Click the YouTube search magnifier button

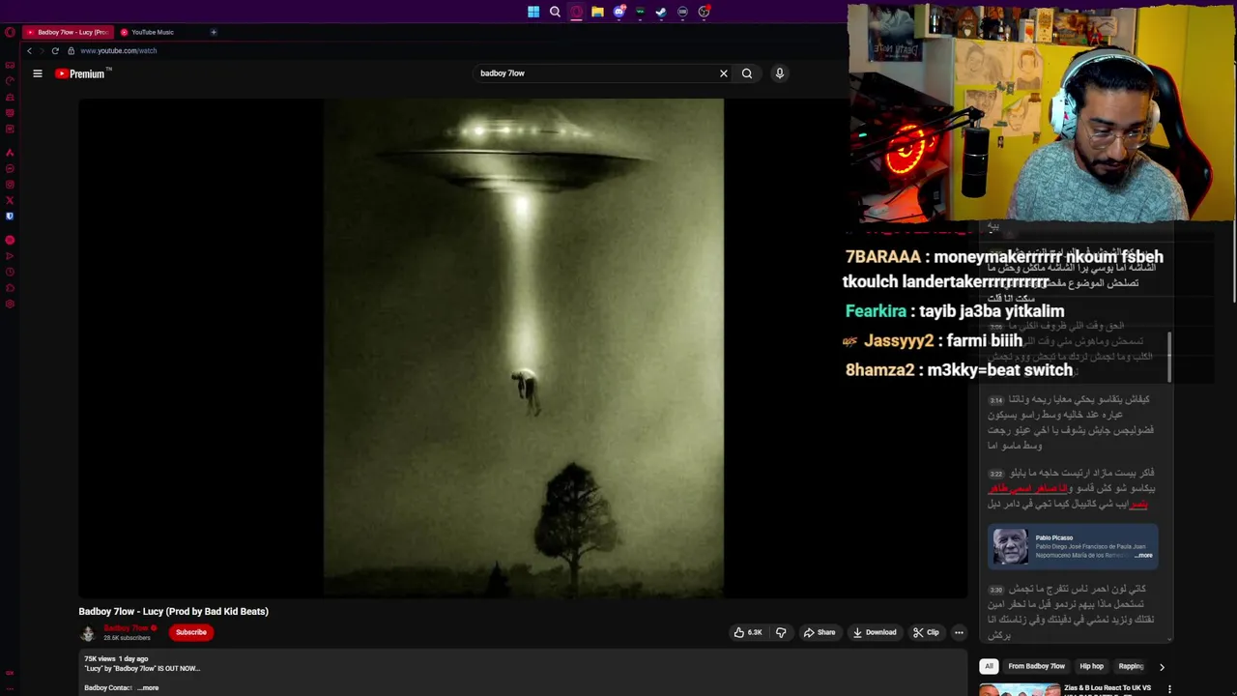point(747,73)
